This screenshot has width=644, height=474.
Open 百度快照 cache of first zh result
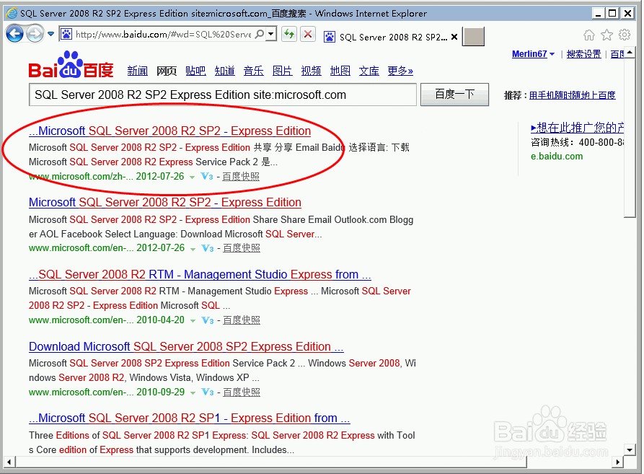click(x=241, y=177)
